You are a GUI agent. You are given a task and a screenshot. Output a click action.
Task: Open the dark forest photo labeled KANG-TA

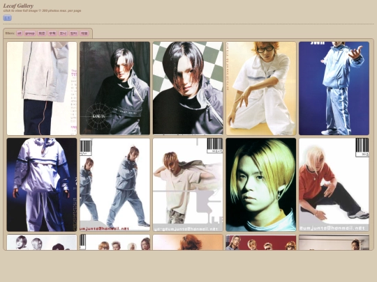tap(115, 88)
